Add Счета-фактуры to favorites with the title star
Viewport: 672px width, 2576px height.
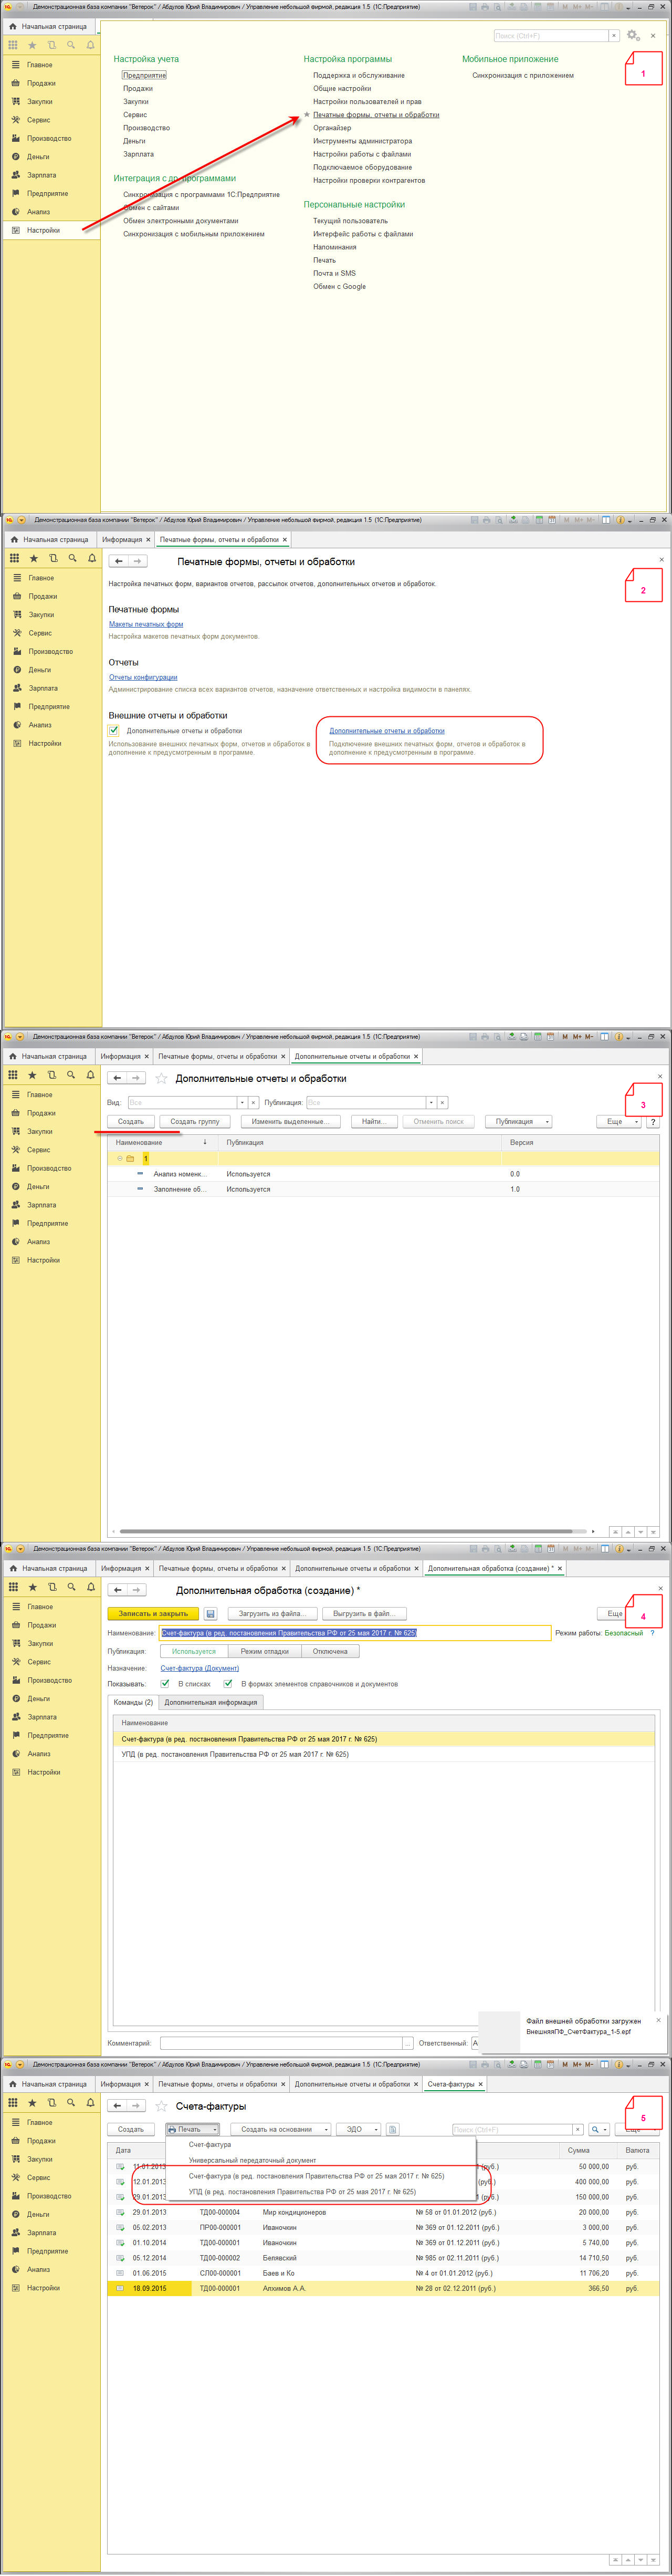(x=161, y=2105)
